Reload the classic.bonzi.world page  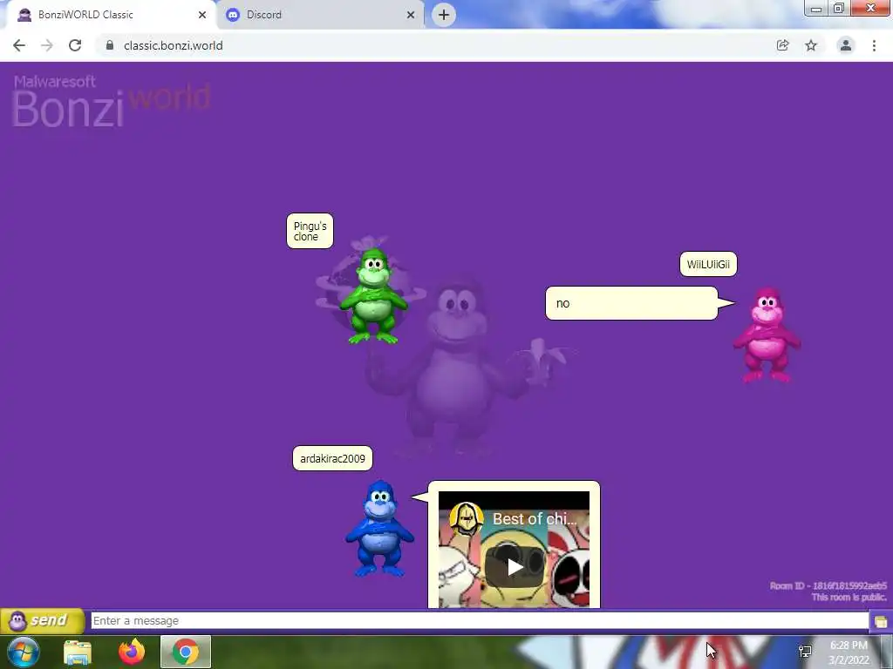point(75,45)
